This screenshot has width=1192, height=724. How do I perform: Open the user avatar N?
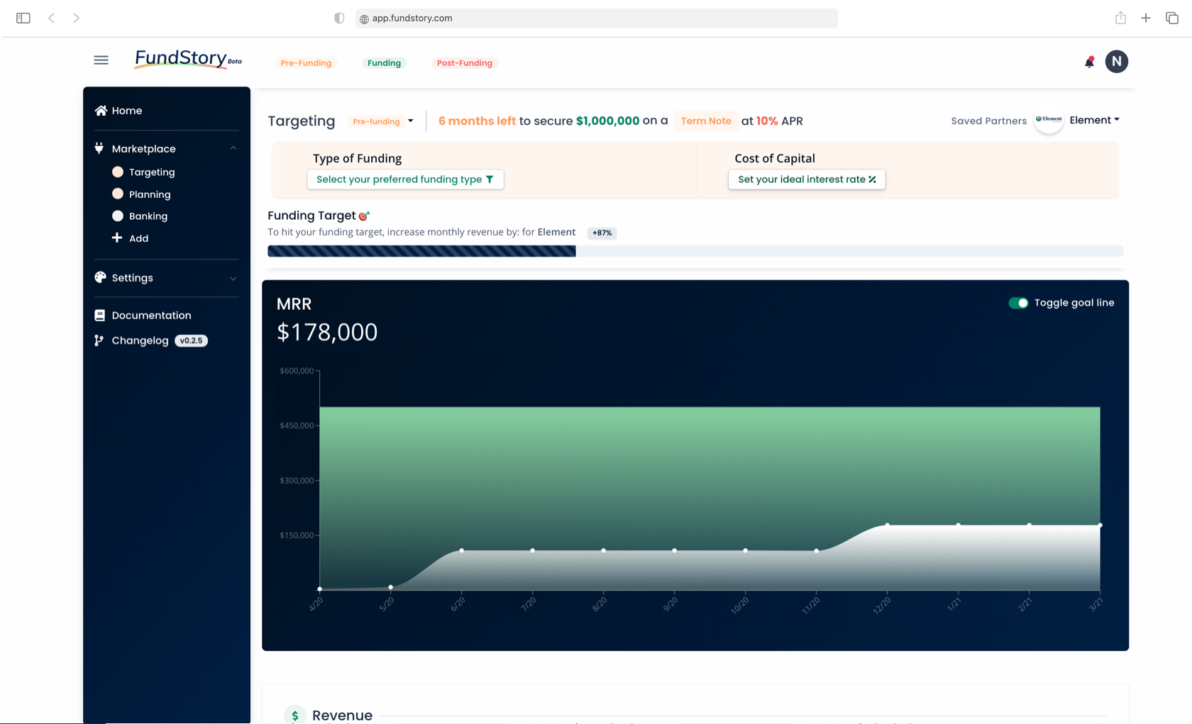click(x=1116, y=62)
